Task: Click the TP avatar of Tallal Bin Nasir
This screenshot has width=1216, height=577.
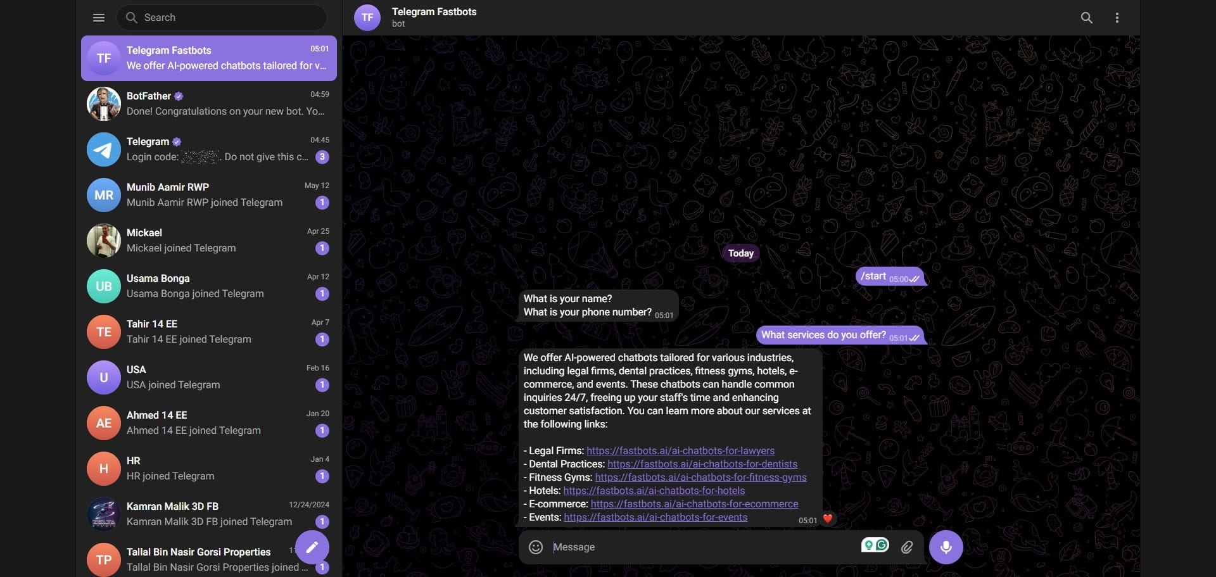Action: coord(104,560)
